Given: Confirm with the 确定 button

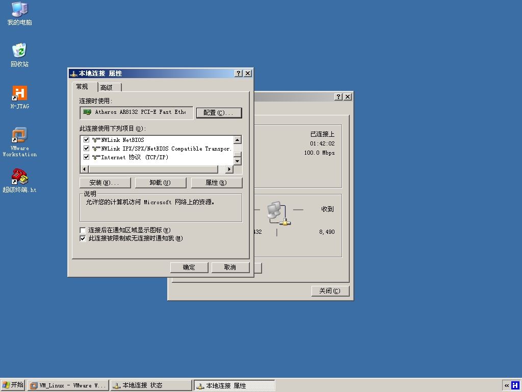Looking at the screenshot, I should 189,267.
